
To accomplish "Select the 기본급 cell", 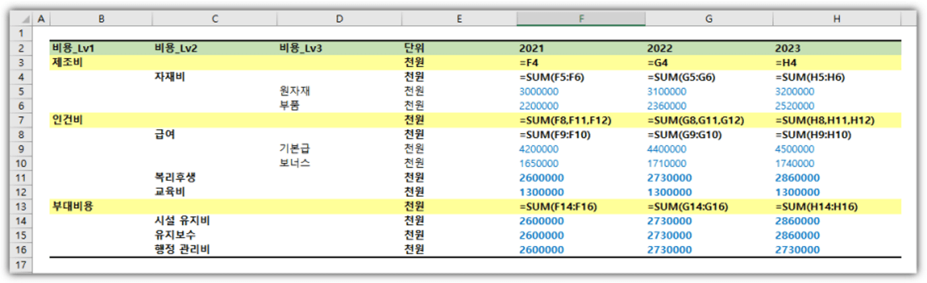I will [x=339, y=148].
